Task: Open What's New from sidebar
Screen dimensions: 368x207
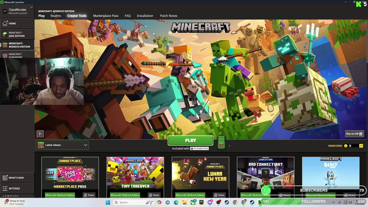Action: click(17, 178)
